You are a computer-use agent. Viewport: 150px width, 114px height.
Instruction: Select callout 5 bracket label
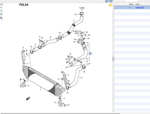click(x=28, y=86)
